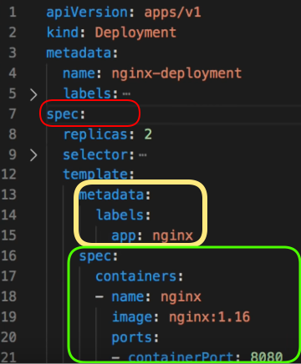Screen dimensions: 301x364
Task: Click the template key
Action: pos(95,174)
